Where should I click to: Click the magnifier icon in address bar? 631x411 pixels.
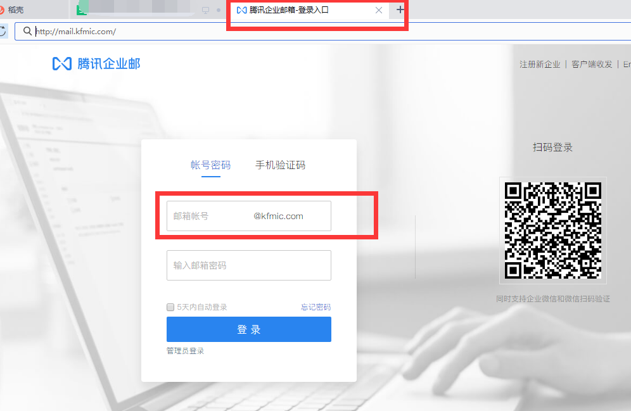coord(27,31)
